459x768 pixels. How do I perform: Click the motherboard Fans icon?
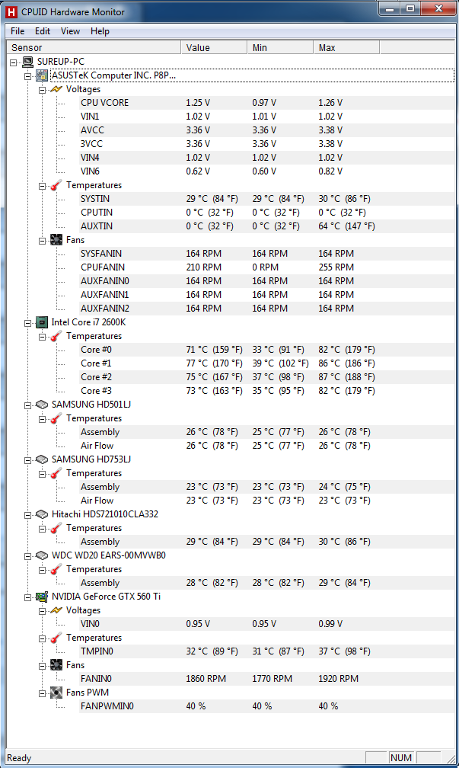56,240
